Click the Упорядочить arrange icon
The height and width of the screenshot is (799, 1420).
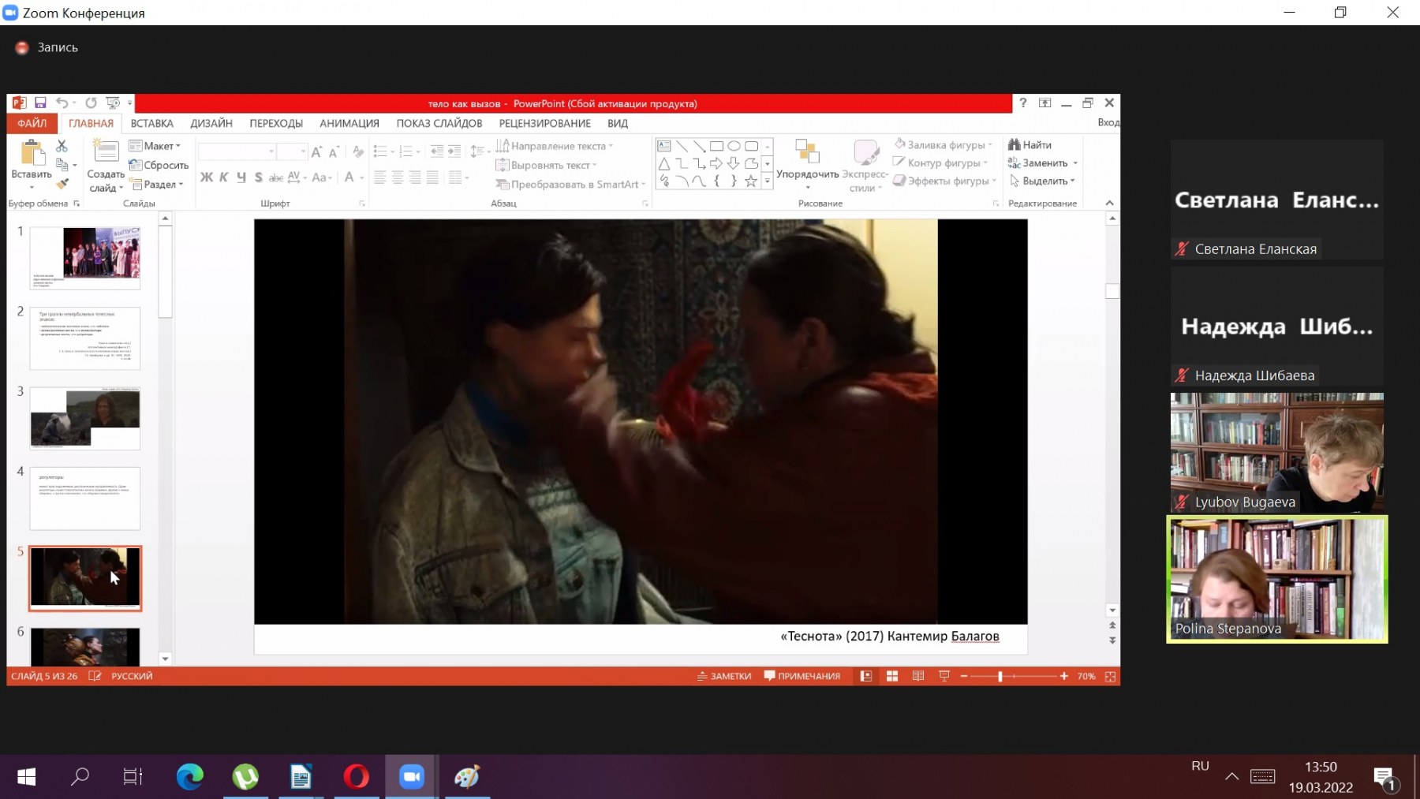point(807,151)
